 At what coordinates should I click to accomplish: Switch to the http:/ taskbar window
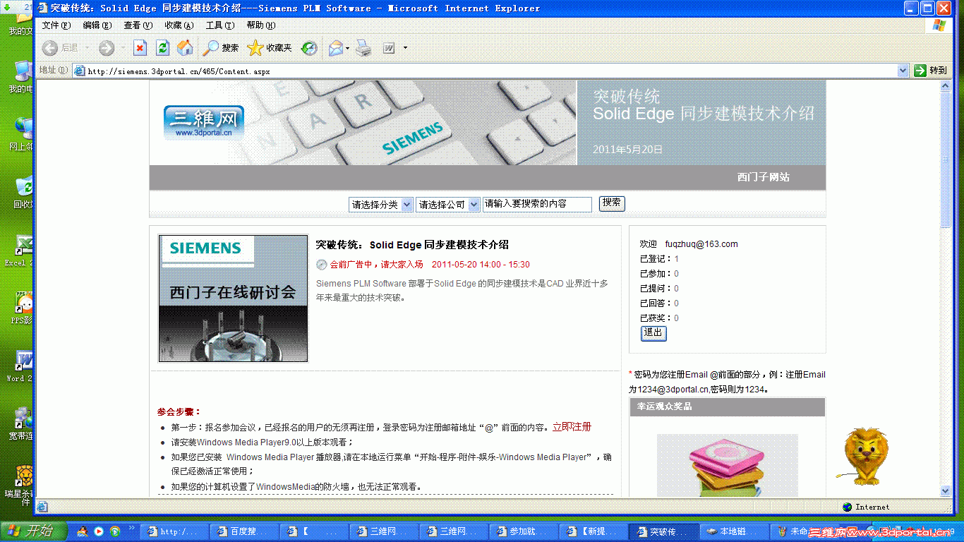click(174, 531)
